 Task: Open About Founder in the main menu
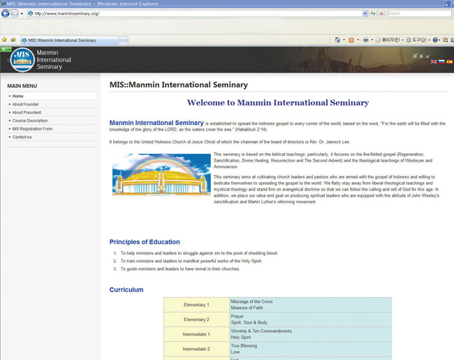tap(52, 104)
